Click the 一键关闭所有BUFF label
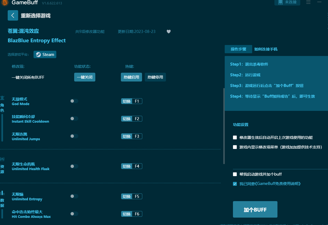 pyautogui.click(x=28, y=77)
